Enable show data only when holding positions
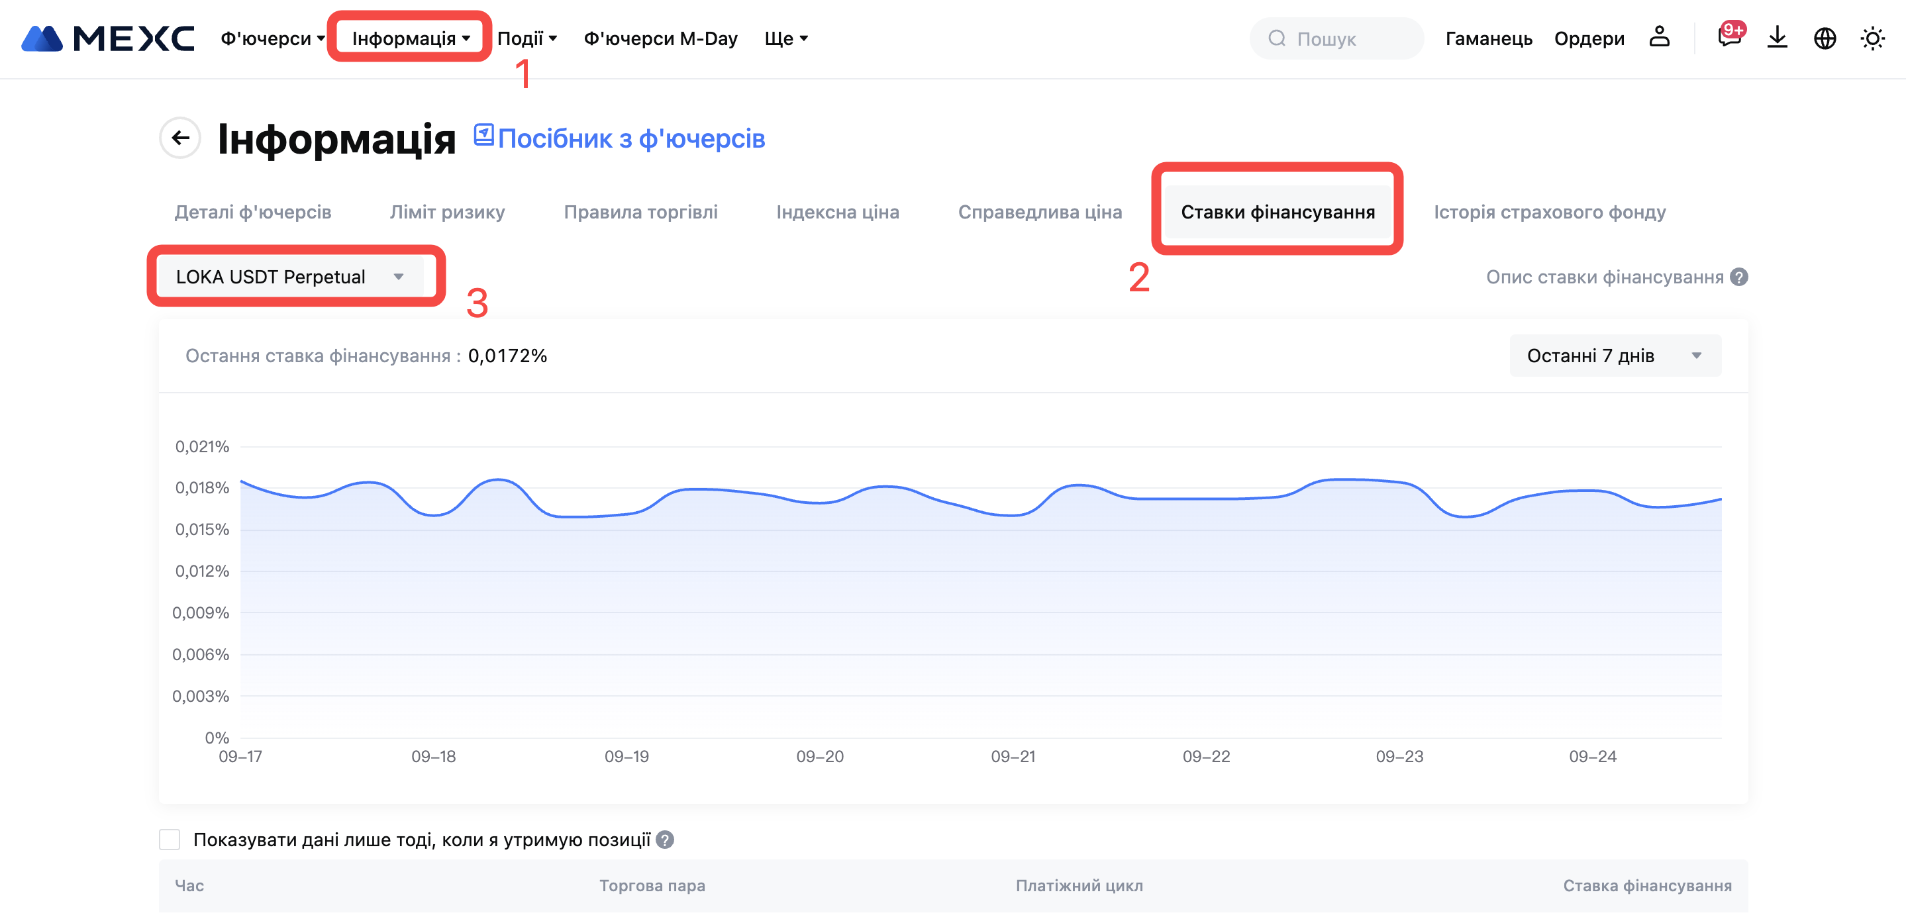This screenshot has width=1906, height=923. point(170,840)
